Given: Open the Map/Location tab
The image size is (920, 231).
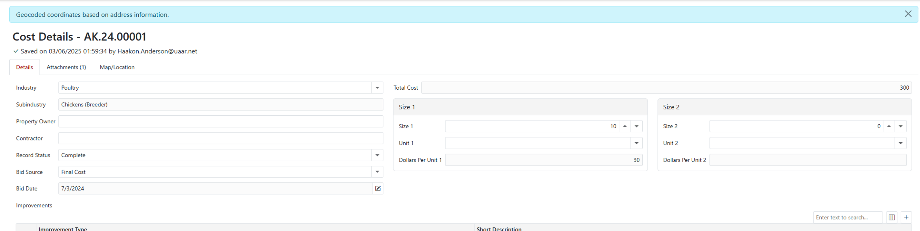Looking at the screenshot, I should click(117, 67).
